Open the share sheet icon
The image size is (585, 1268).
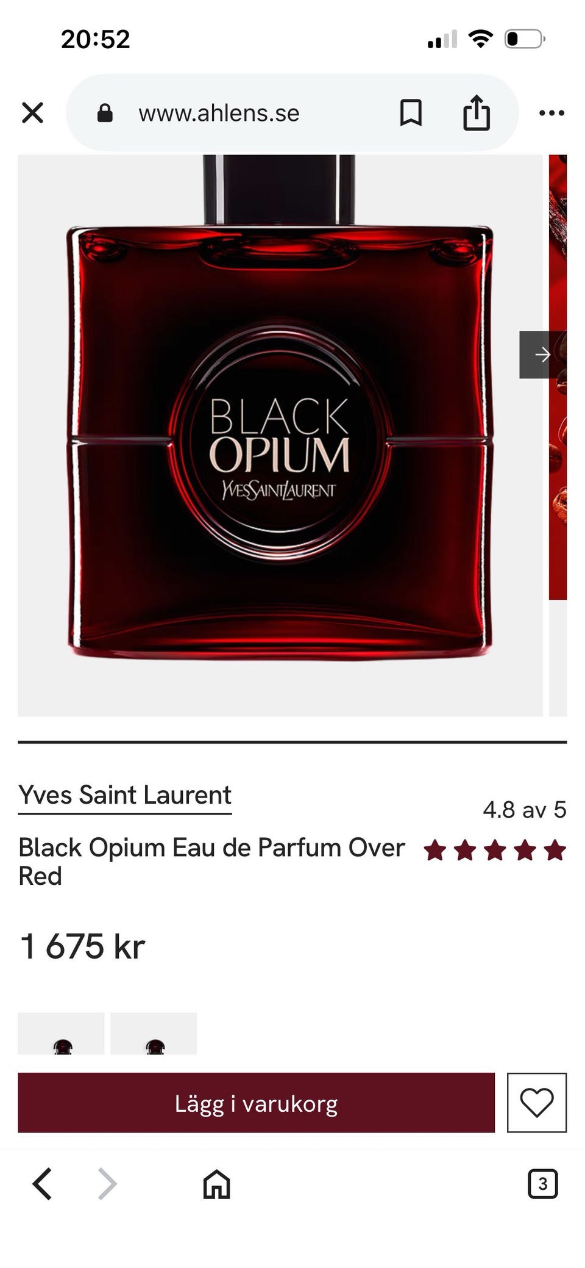pyautogui.click(x=477, y=112)
